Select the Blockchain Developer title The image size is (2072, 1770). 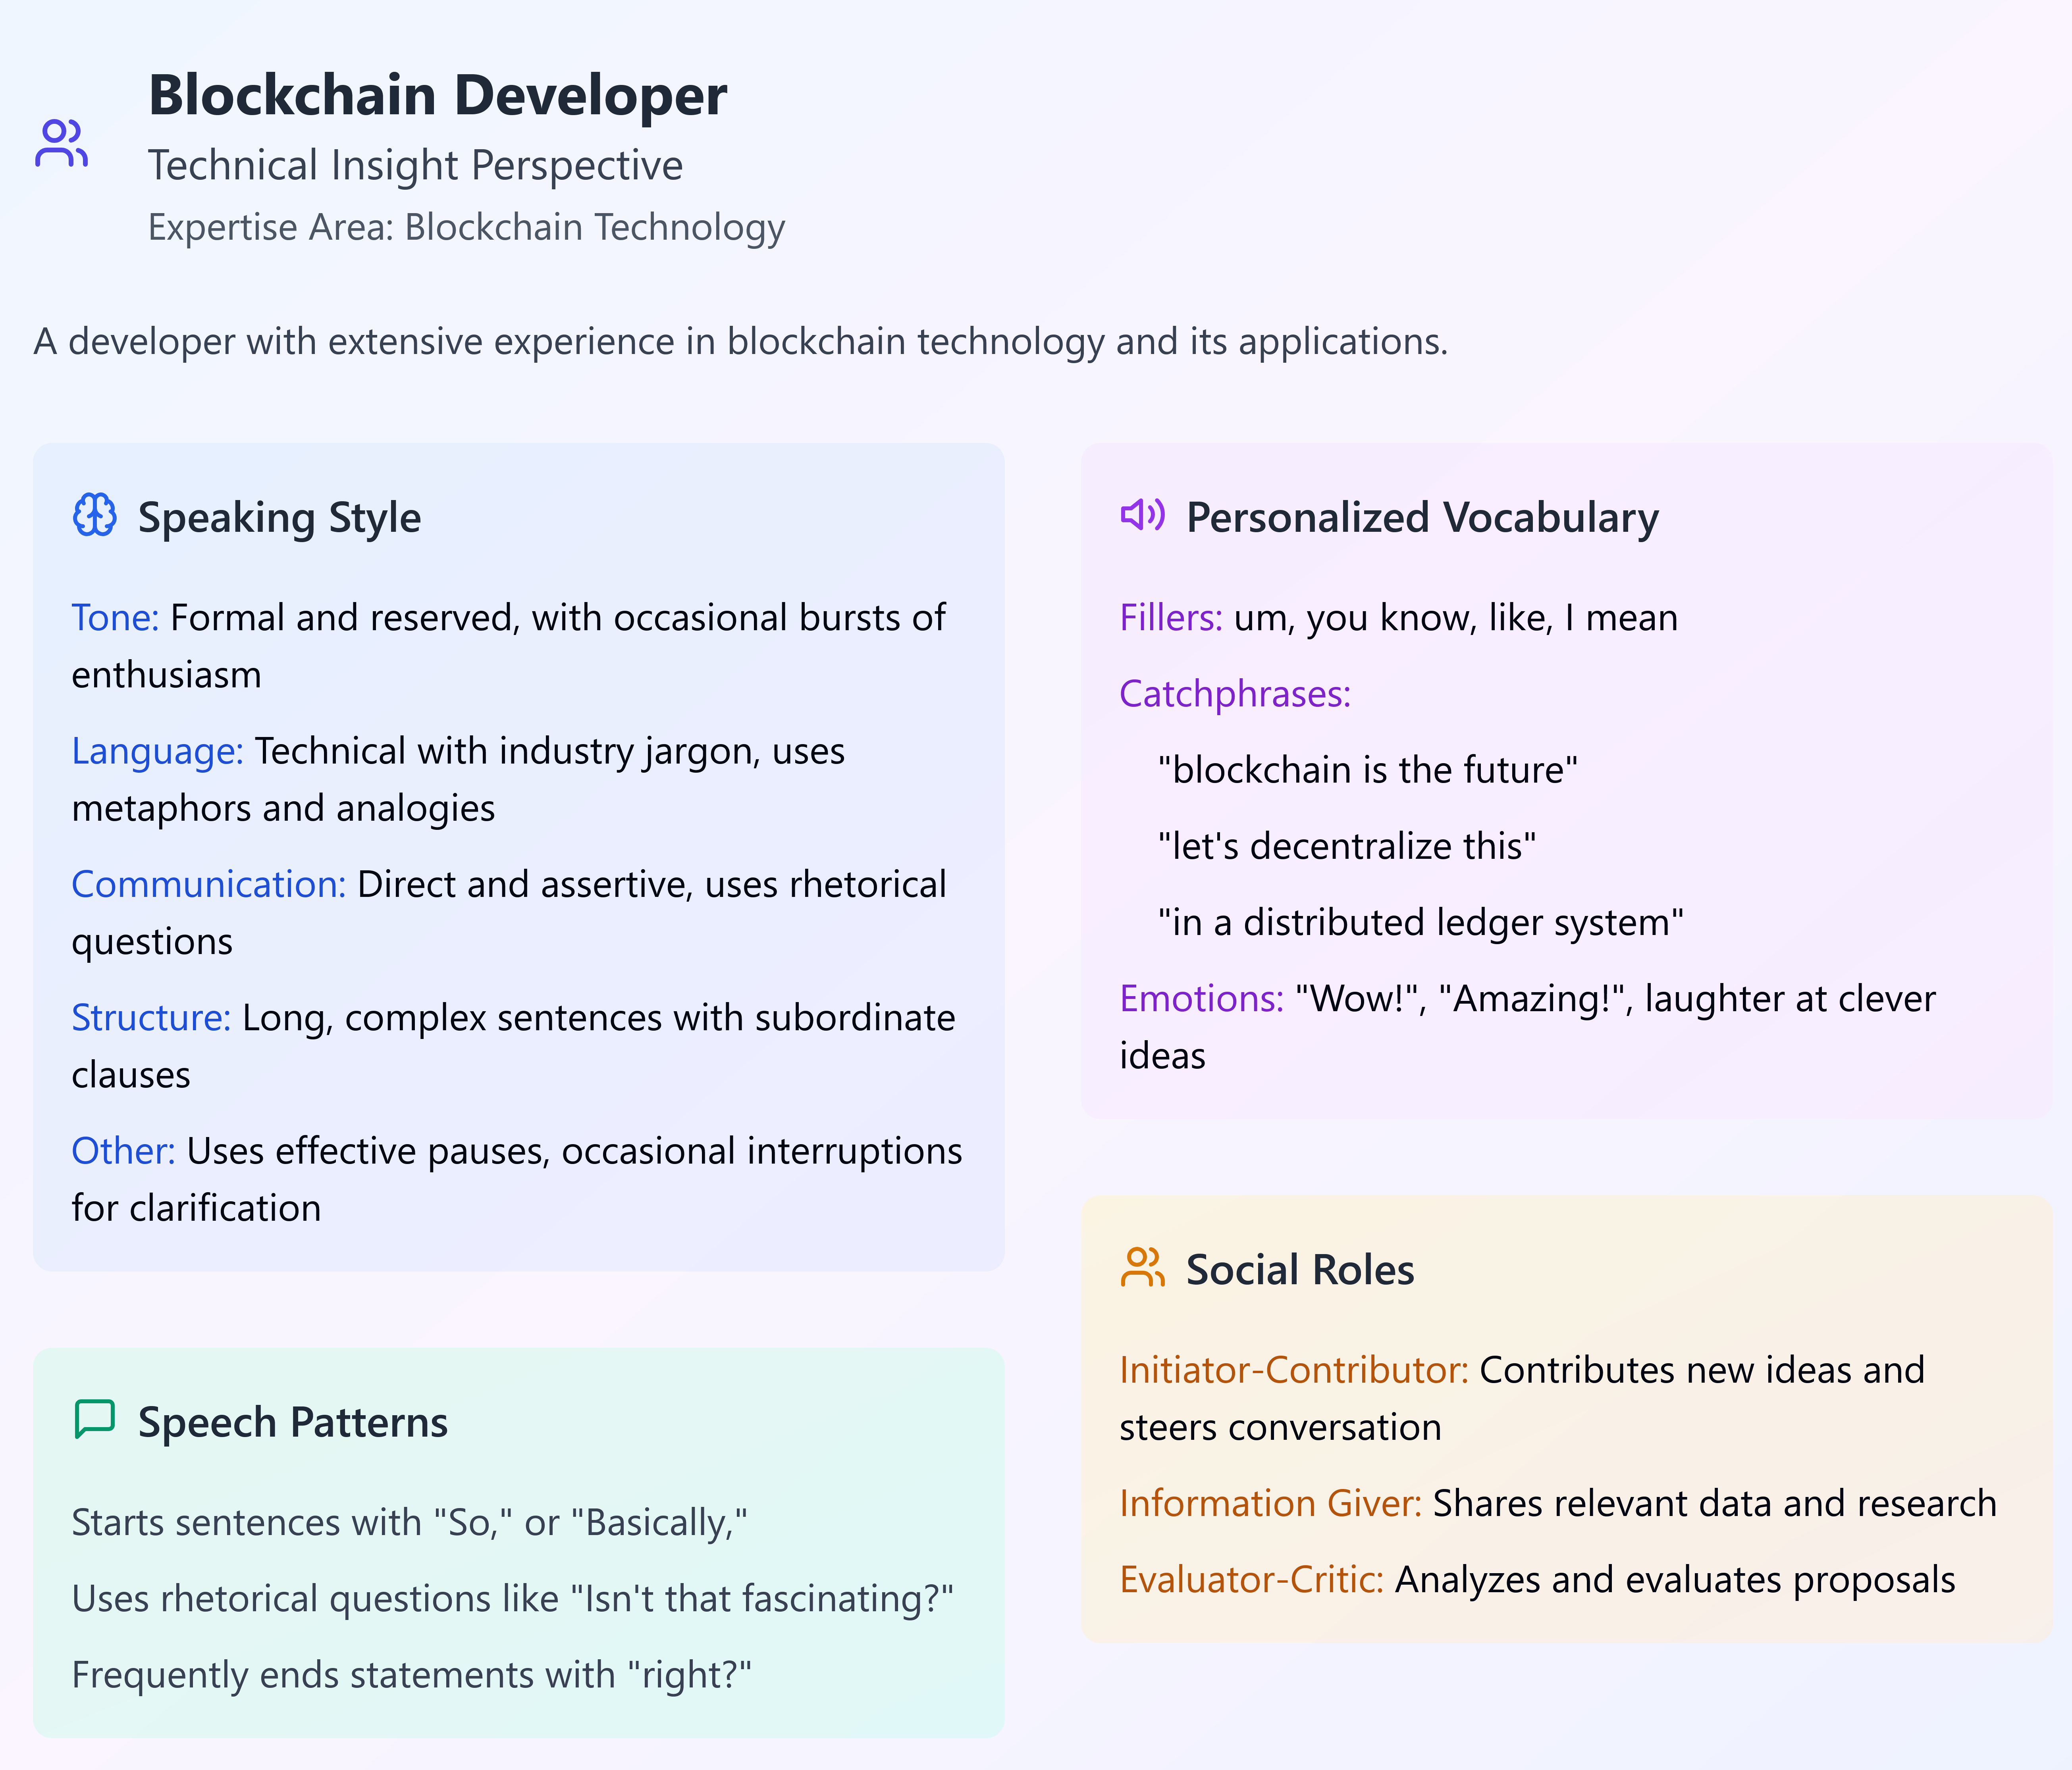[437, 96]
